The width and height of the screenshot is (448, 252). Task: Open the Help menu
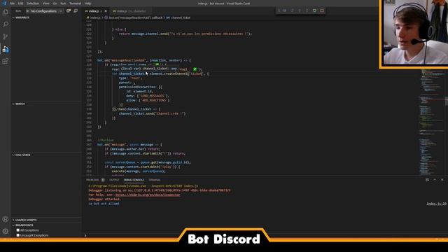click(87, 3)
